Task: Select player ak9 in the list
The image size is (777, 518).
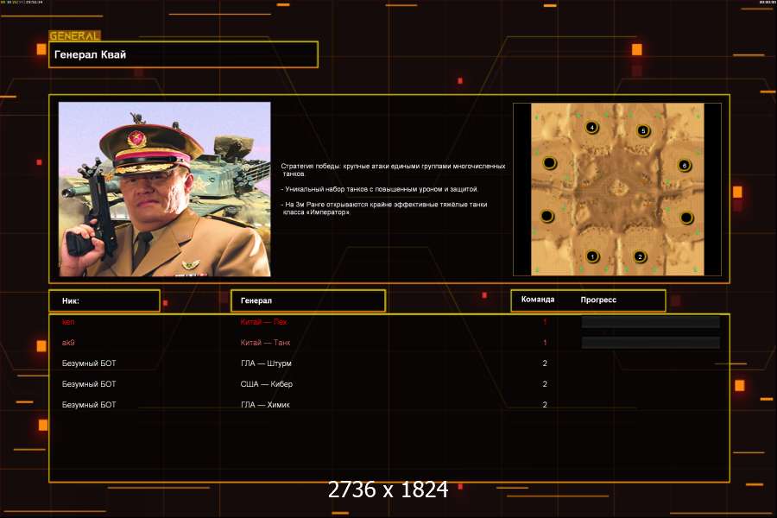Action: pyautogui.click(x=68, y=343)
